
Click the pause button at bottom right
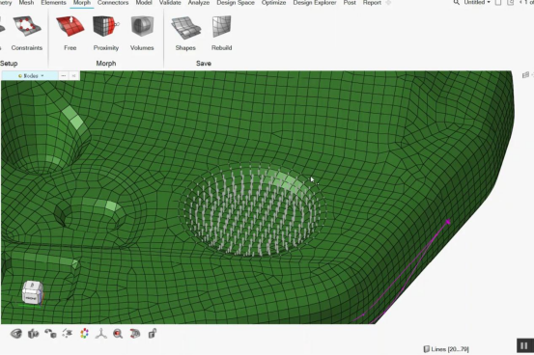(x=523, y=345)
